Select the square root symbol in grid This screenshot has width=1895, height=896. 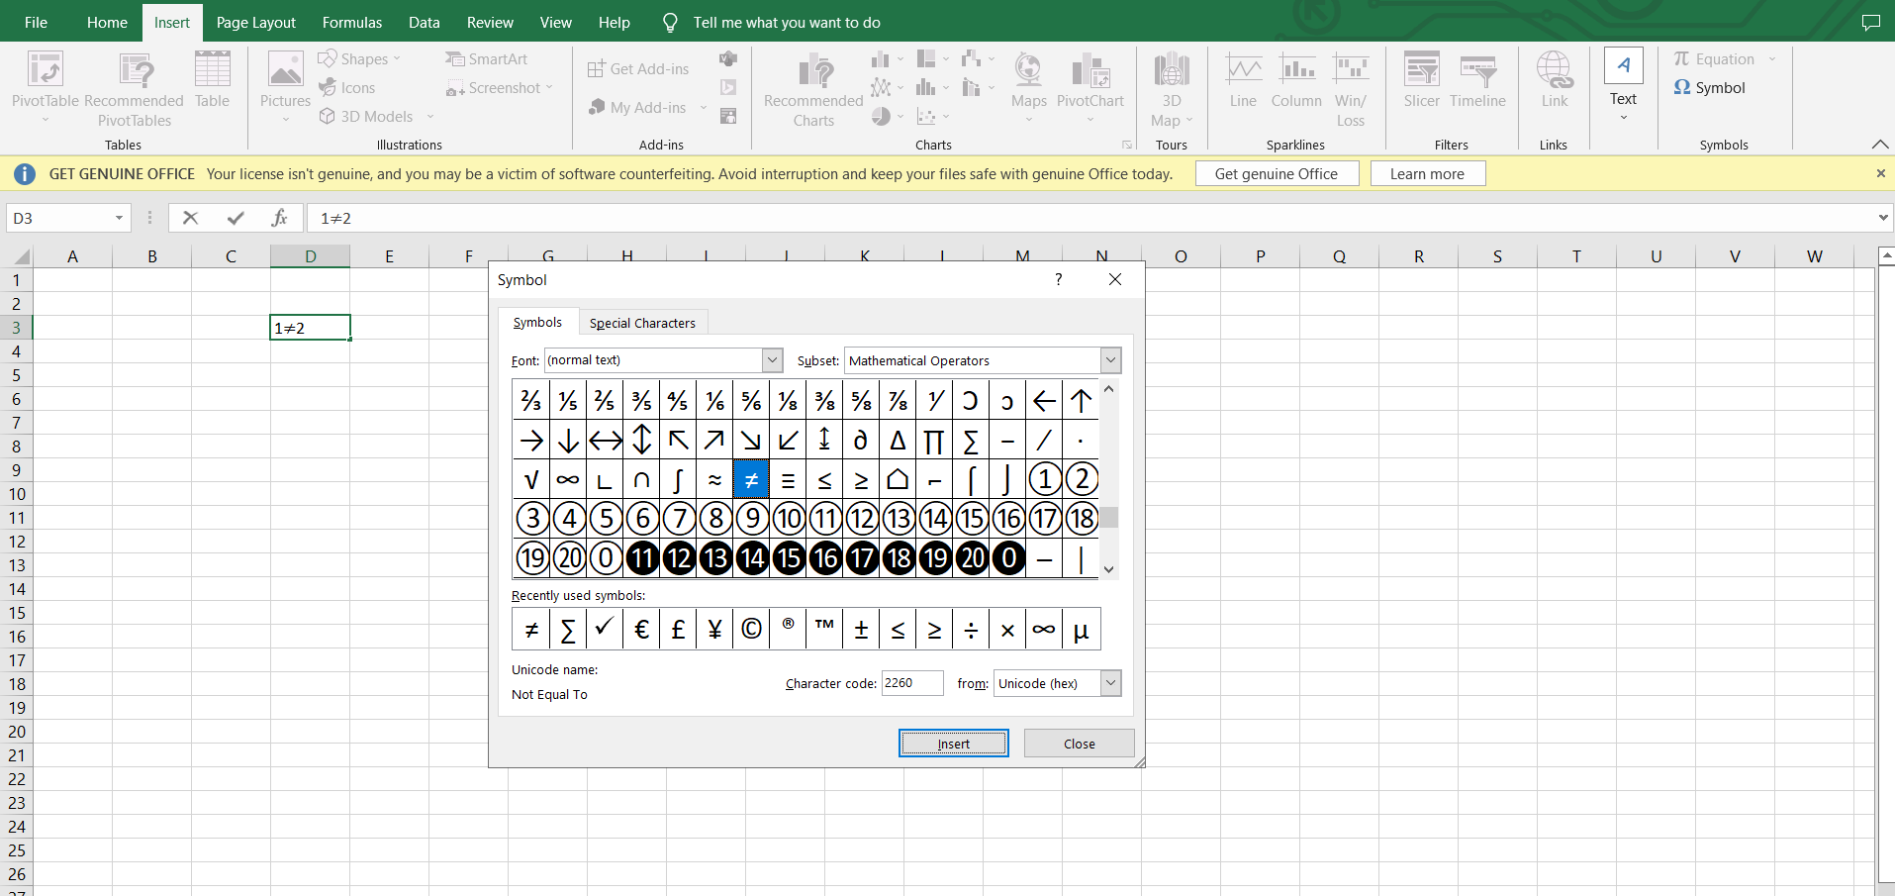point(531,480)
